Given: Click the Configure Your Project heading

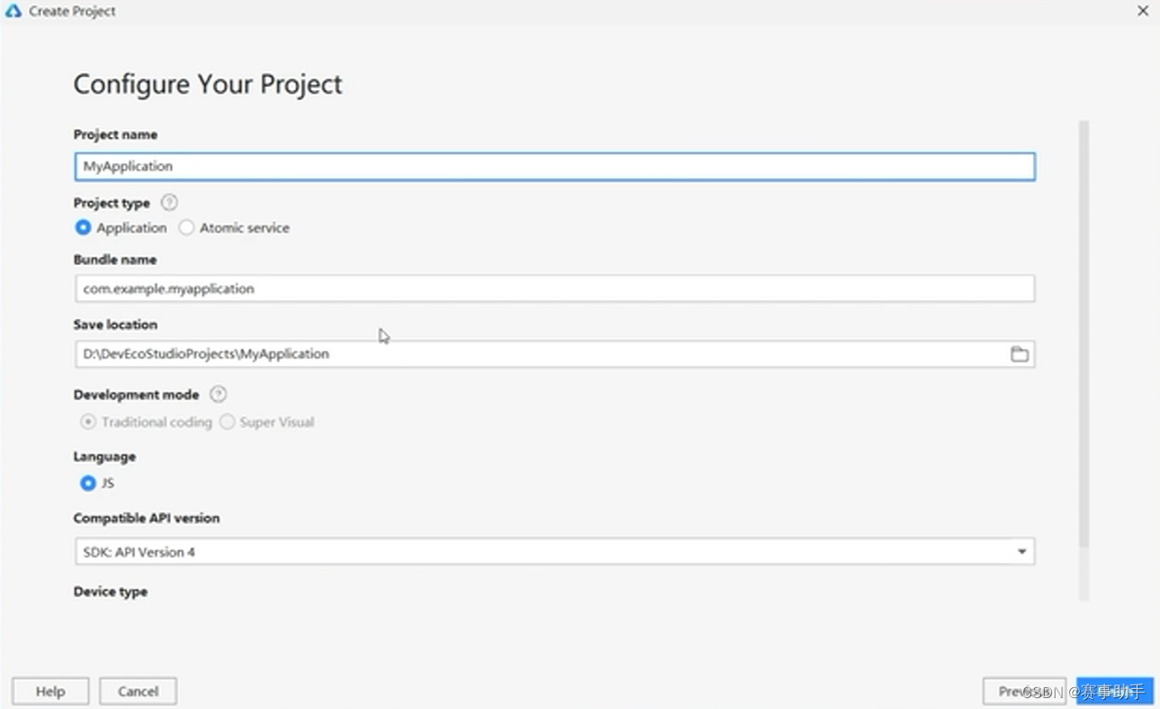Looking at the screenshot, I should [208, 84].
